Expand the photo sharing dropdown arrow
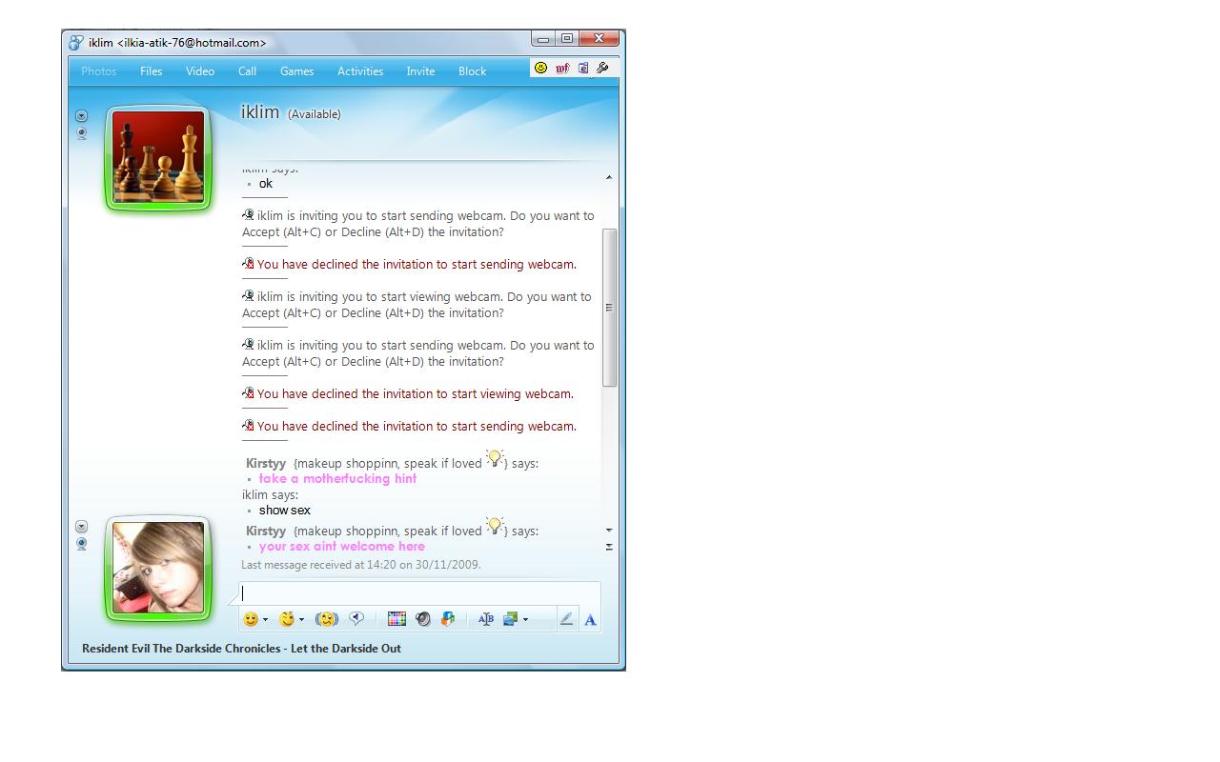Image resolution: width=1220 pixels, height=762 pixels. tap(525, 620)
